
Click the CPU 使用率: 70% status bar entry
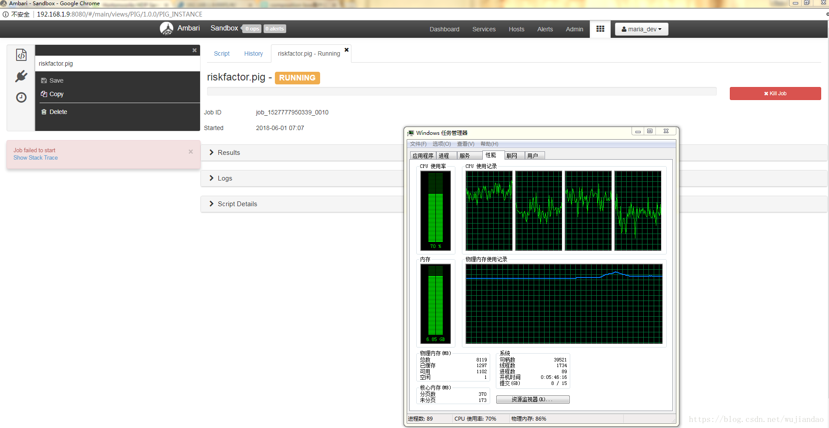pyautogui.click(x=475, y=419)
